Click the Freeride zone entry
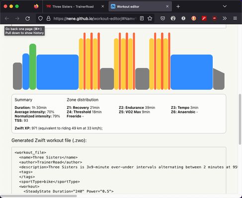Screen dimensions: 242x198 pyautogui.click(x=75, y=116)
